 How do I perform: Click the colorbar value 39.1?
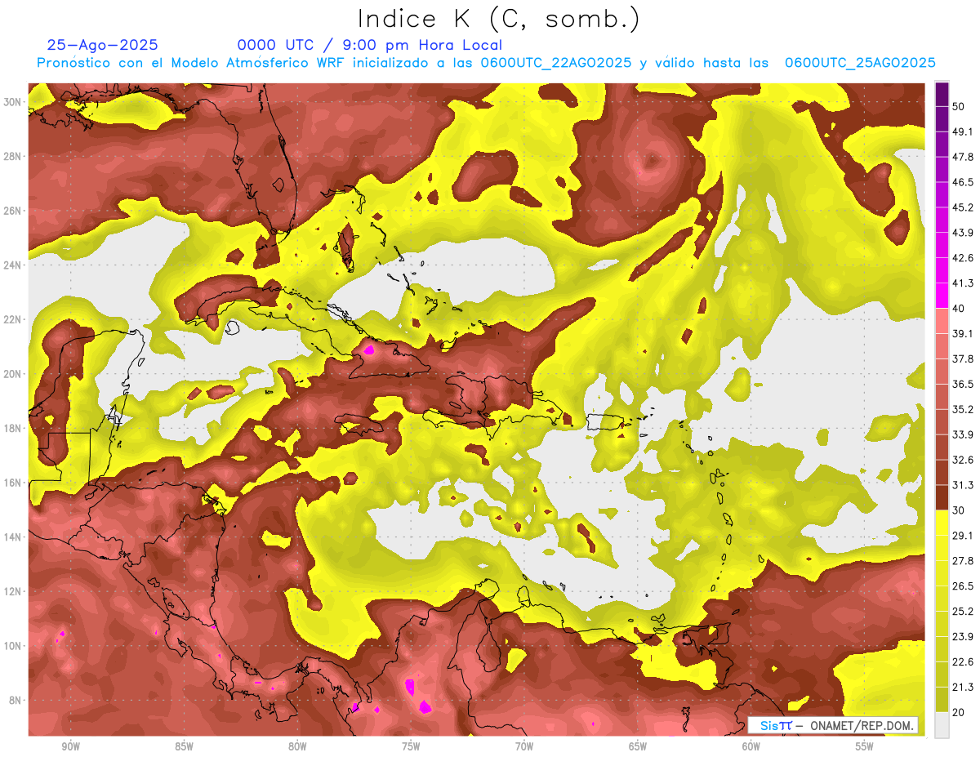(x=963, y=333)
